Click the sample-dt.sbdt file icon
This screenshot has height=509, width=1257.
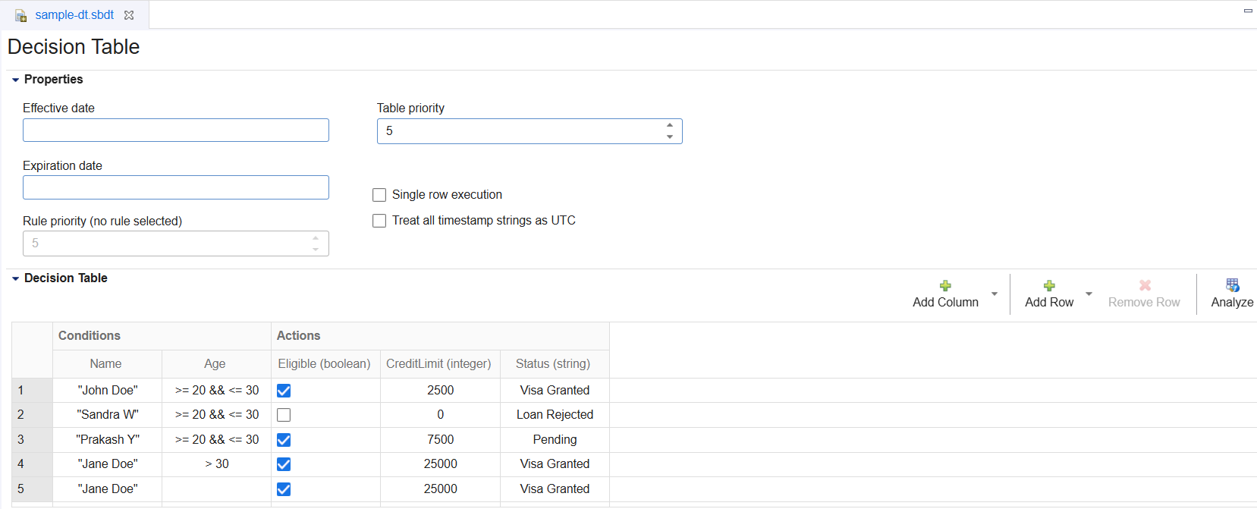pos(21,16)
